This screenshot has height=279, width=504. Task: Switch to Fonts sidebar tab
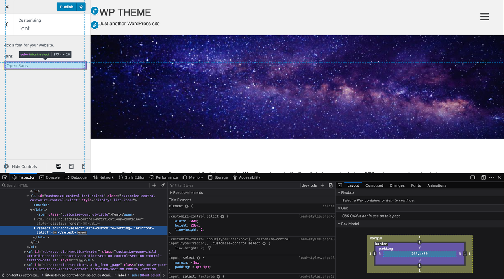point(416,185)
